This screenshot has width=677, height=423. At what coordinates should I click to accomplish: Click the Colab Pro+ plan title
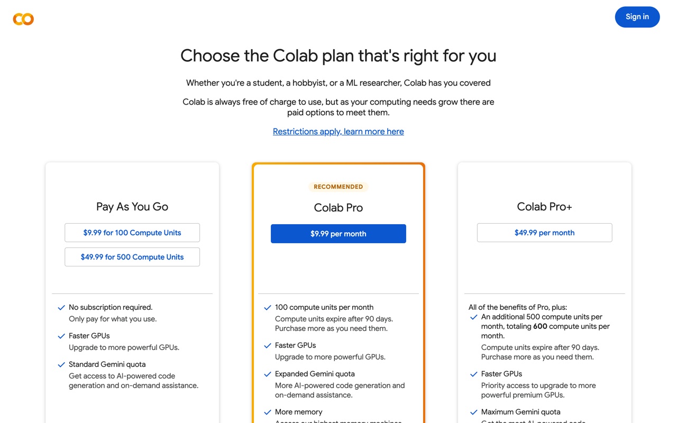545,207
